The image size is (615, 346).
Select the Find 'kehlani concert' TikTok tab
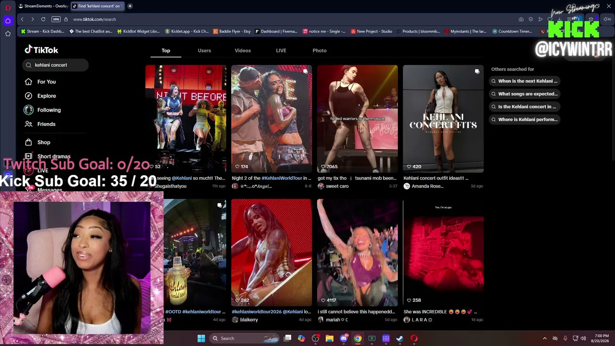point(97,6)
